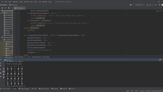Expand the DLLs folder
163x92 pixels.
coord(4,44)
